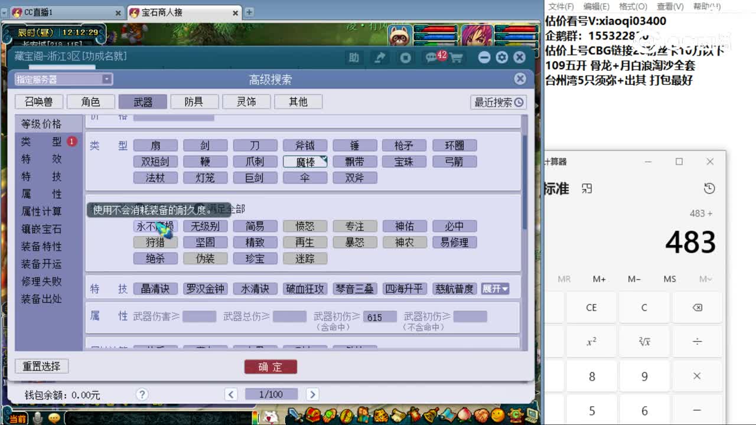The height and width of the screenshot is (425, 756).
Task: Enable the 无级别 special effect filter
Action: pyautogui.click(x=206, y=226)
